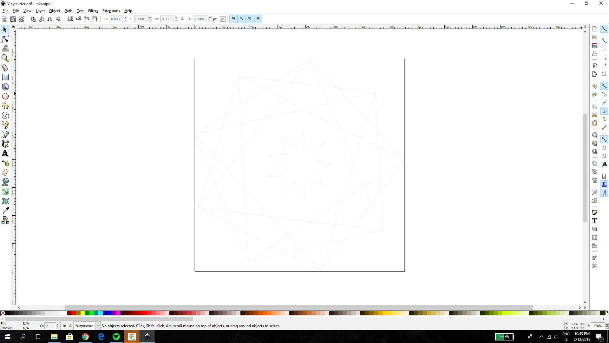
Task: Open the px units dropdown
Action: [222, 19]
